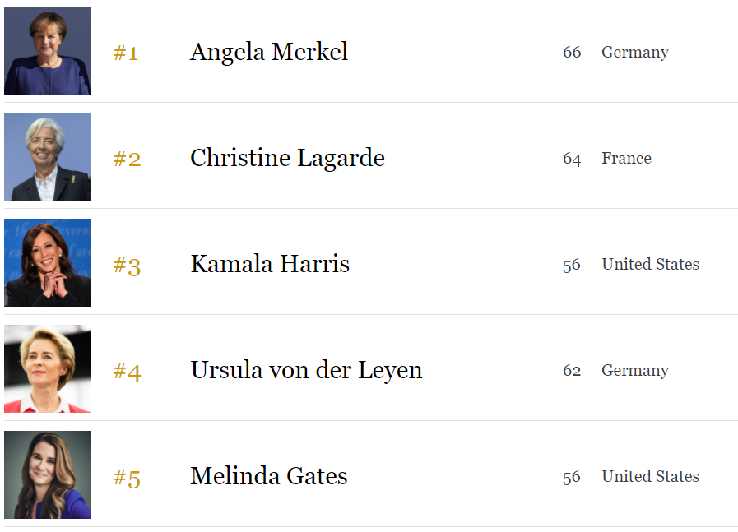This screenshot has width=738, height=532.
Task: Select the #3 rank label
Action: (127, 266)
